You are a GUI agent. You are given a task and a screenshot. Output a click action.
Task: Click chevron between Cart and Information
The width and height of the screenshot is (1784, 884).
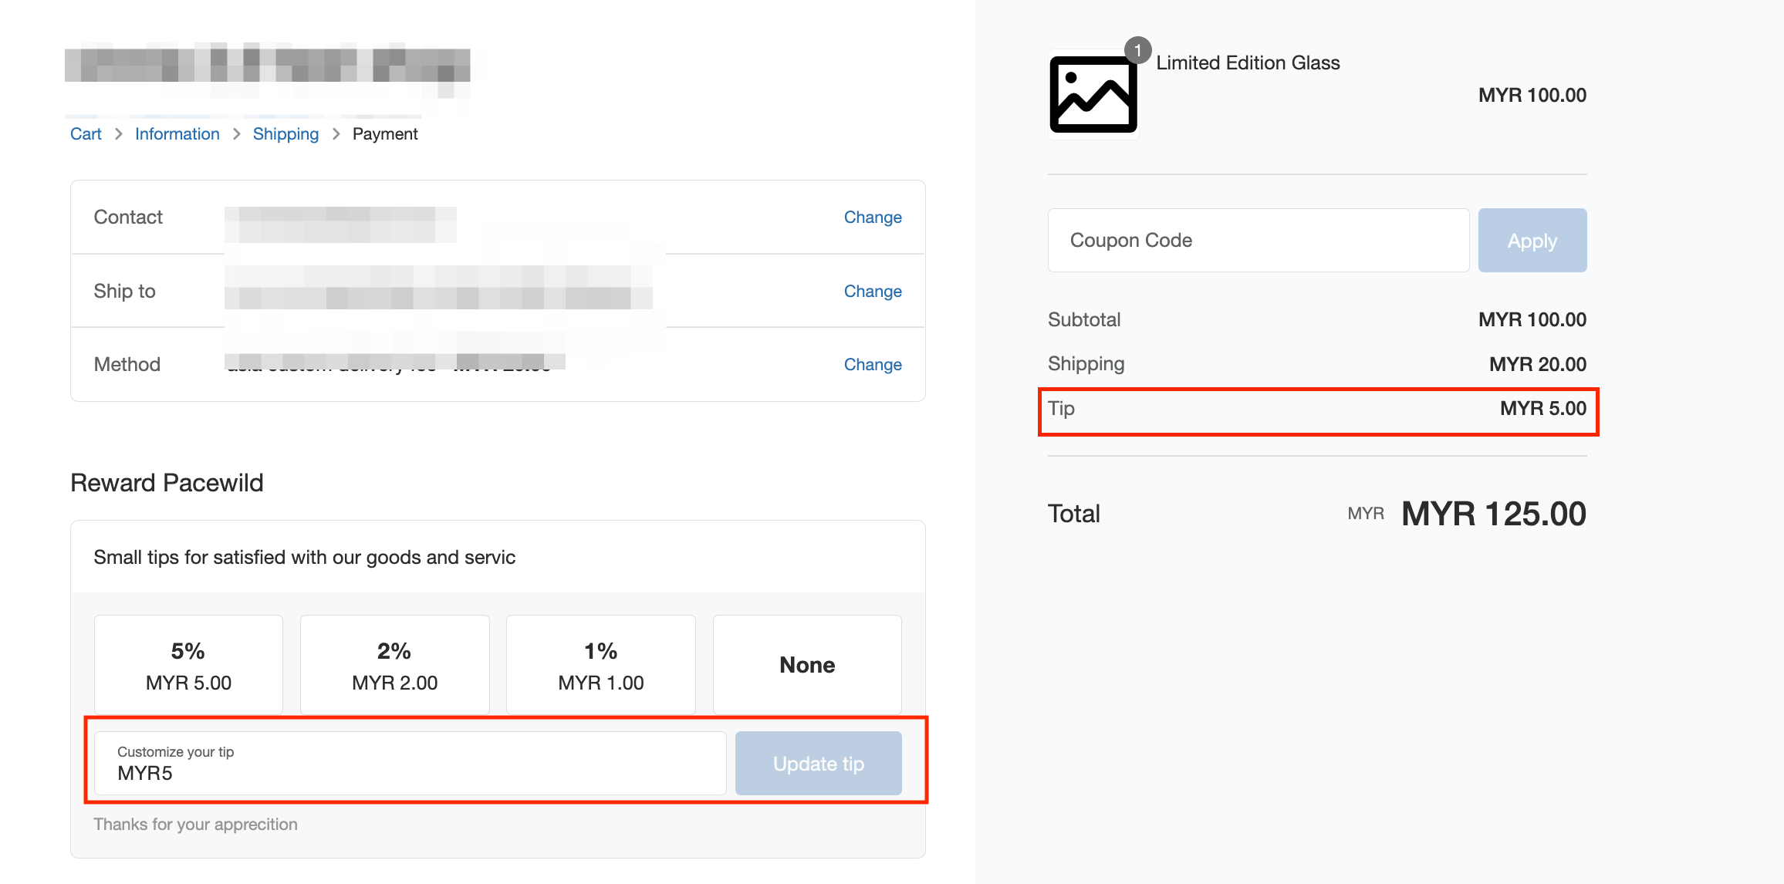pyautogui.click(x=119, y=134)
